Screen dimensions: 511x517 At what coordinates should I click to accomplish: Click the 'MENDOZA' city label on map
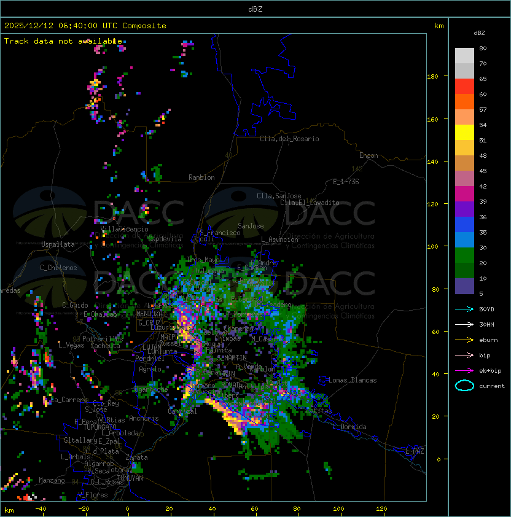[149, 314]
